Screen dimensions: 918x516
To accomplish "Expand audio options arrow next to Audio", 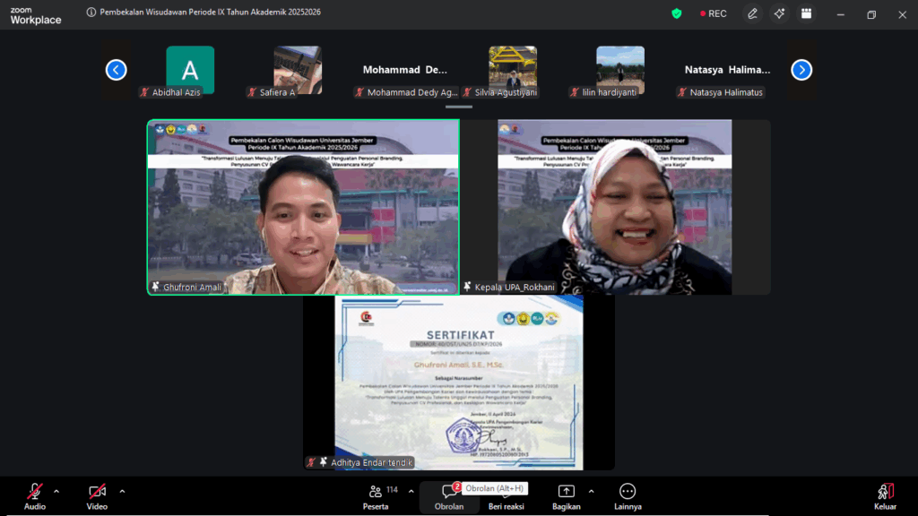I will pyautogui.click(x=56, y=491).
